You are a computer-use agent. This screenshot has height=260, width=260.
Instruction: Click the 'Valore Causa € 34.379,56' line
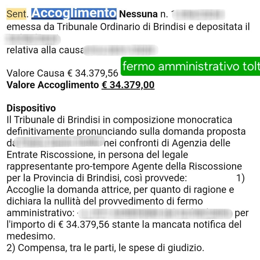62,73
